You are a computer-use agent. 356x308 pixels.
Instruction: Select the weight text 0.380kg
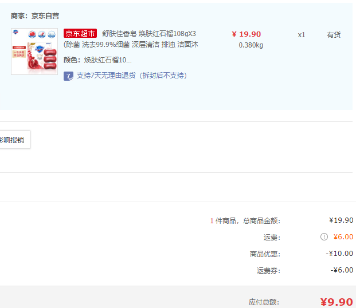tap(251, 45)
